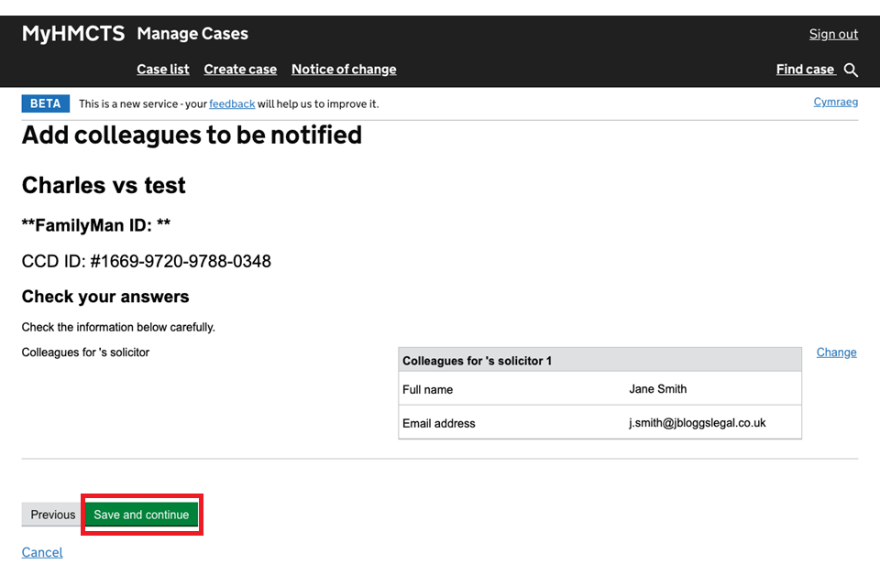Screen dimensions: 880x586
Task: Click Change next to colleagues table
Action: click(x=836, y=353)
